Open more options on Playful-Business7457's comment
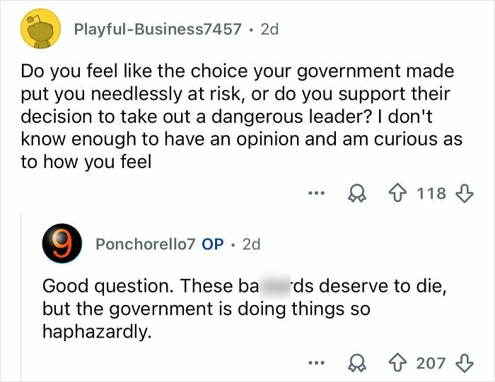The height and width of the screenshot is (382, 495). [x=317, y=192]
